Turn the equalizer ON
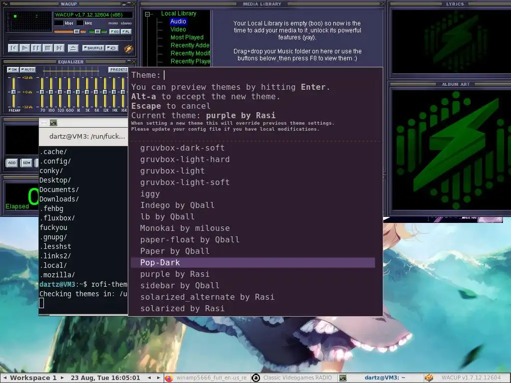 tap(12, 69)
